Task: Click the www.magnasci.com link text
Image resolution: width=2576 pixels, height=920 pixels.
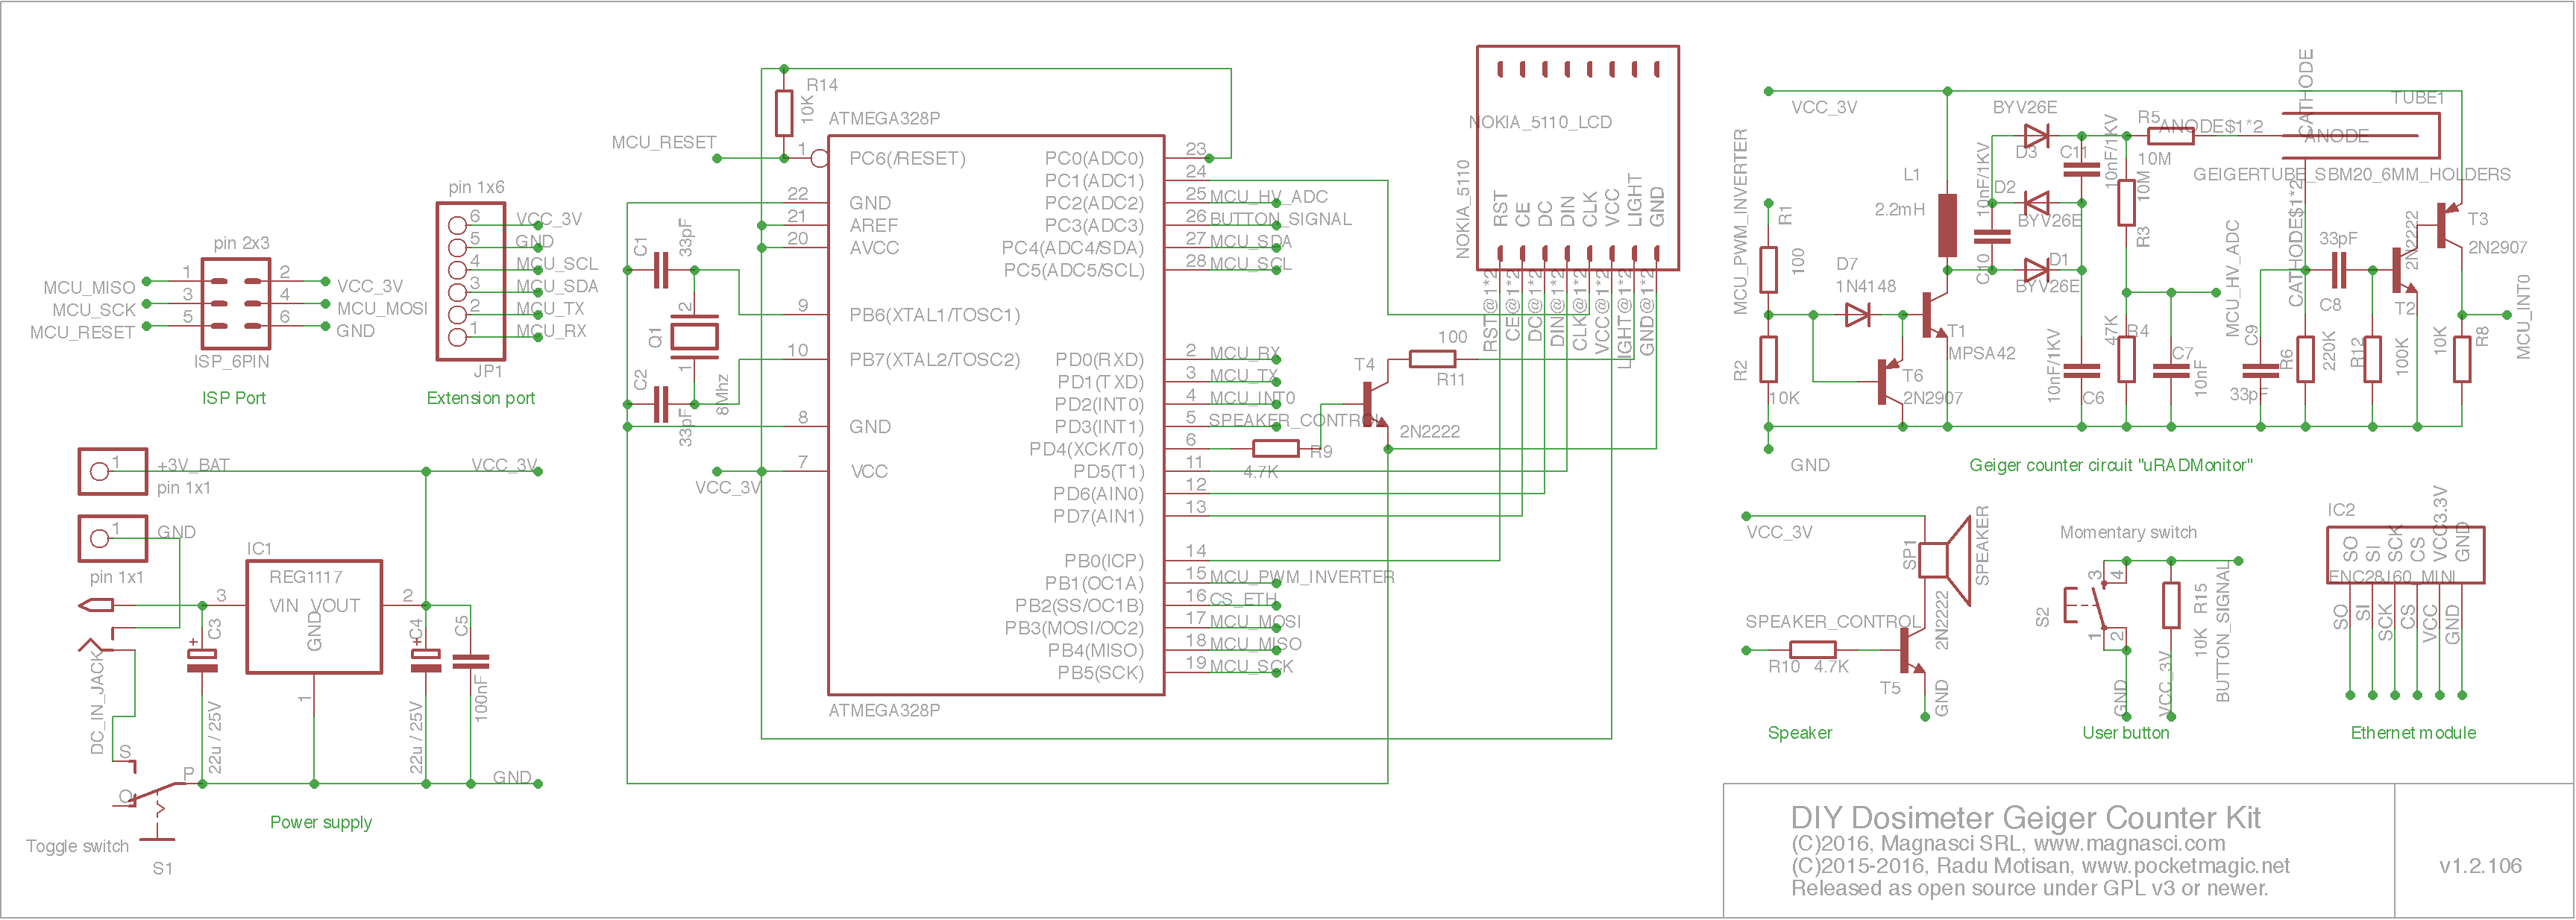Action: (2129, 843)
